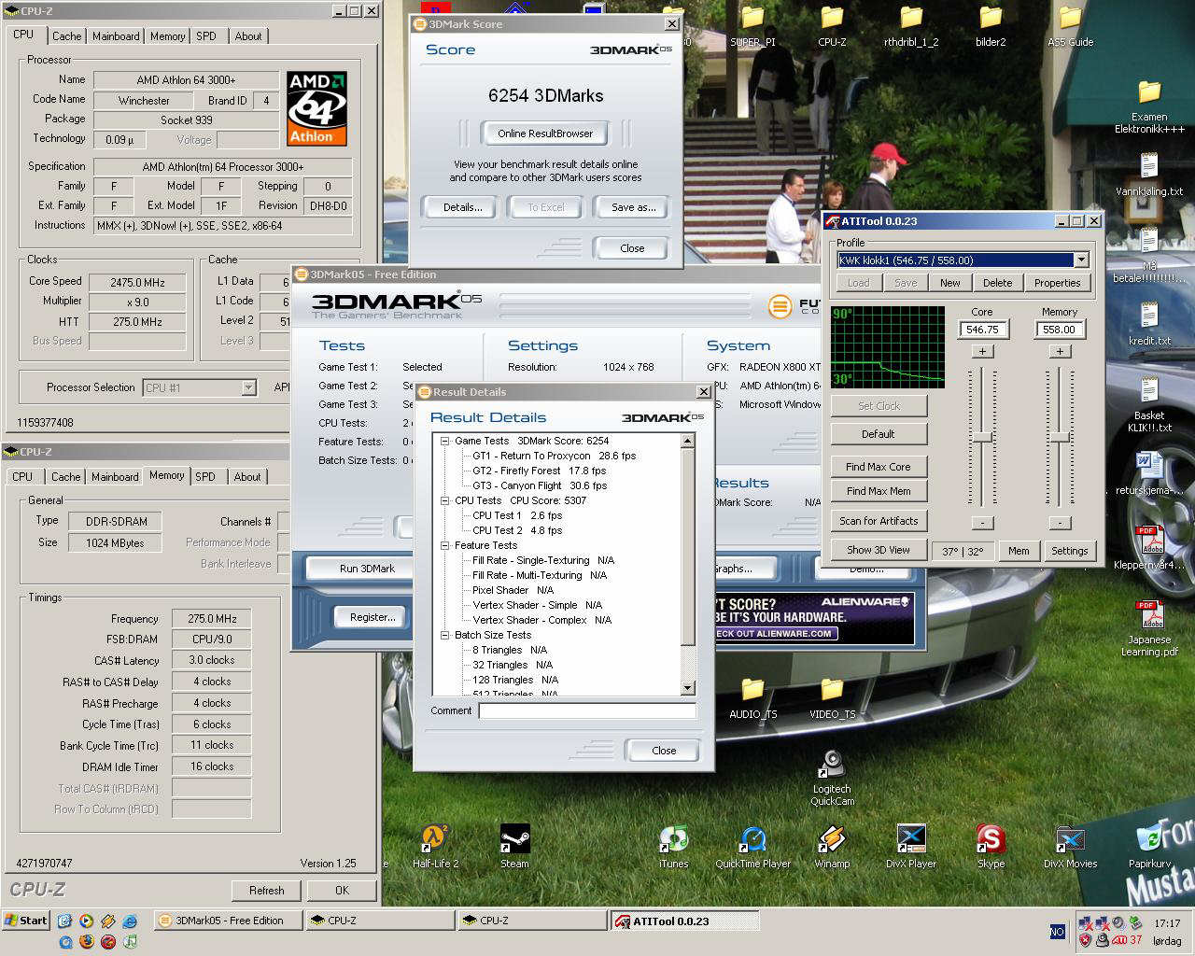This screenshot has height=956, width=1195.
Task: Open About tab in lower CPU-Z window
Action: click(247, 476)
